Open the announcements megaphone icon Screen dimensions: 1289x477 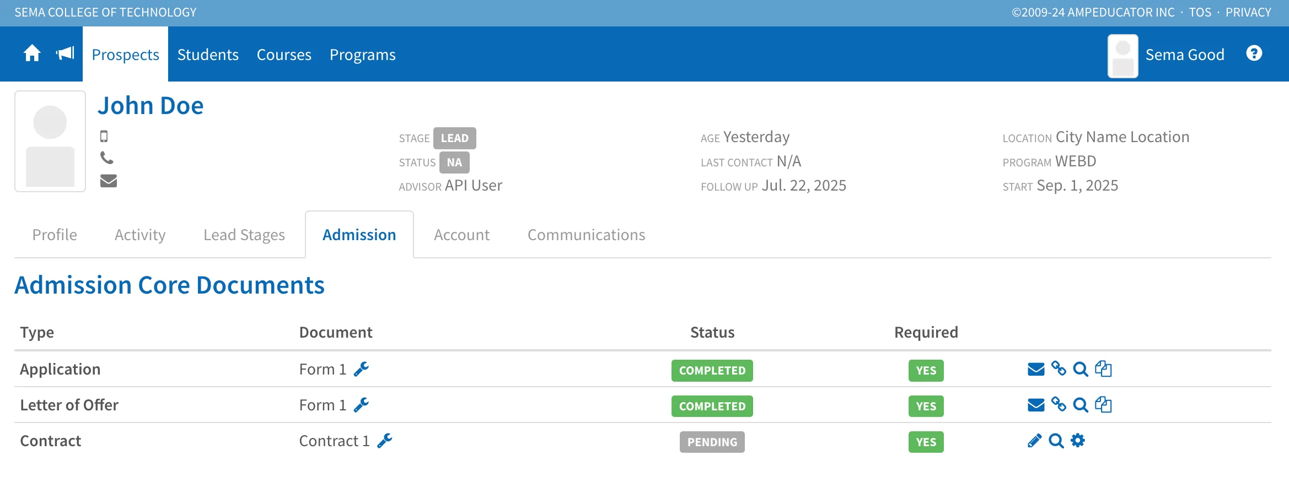click(x=65, y=53)
